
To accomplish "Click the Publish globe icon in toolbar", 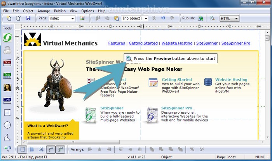I will [x=201, y=18].
